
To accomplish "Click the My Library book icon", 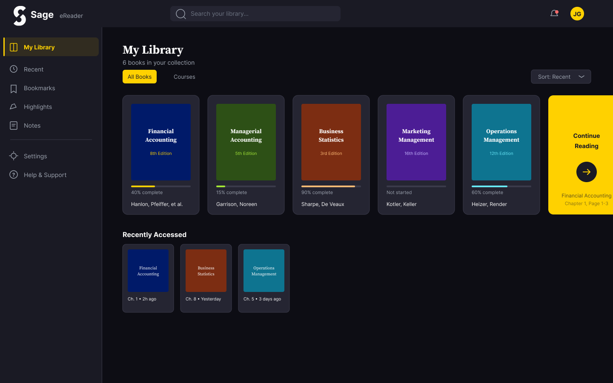I will click(14, 47).
